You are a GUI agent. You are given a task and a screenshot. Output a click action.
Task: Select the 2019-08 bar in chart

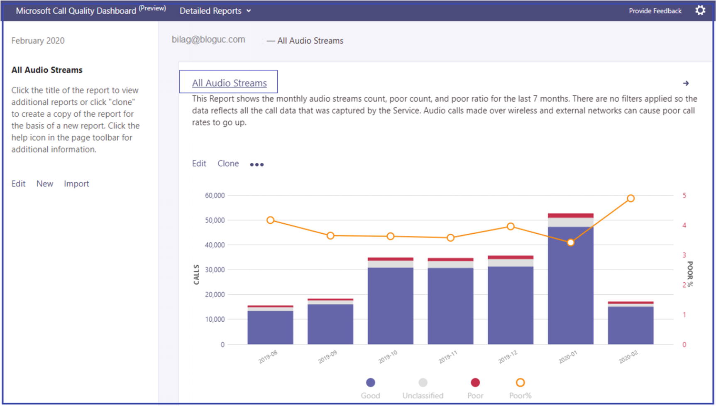[x=270, y=325]
